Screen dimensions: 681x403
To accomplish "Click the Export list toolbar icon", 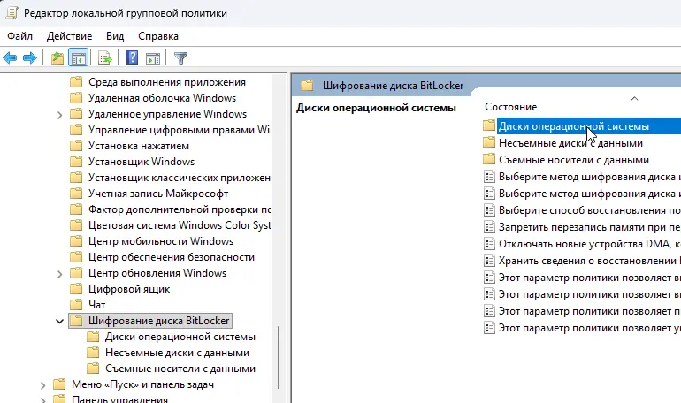I will click(x=104, y=58).
